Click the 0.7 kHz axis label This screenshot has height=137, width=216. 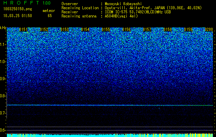tap(3, 113)
